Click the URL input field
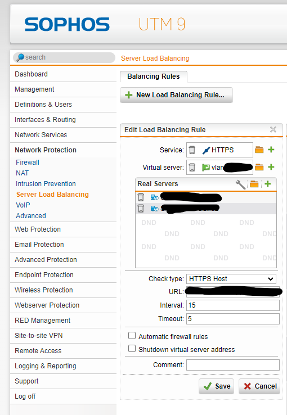This screenshot has width=287, height=415. pos(233,292)
